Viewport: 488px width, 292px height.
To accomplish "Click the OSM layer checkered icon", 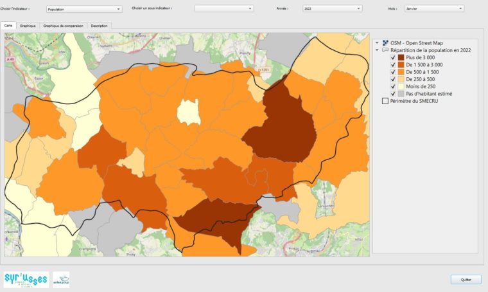I will tap(385, 43).
